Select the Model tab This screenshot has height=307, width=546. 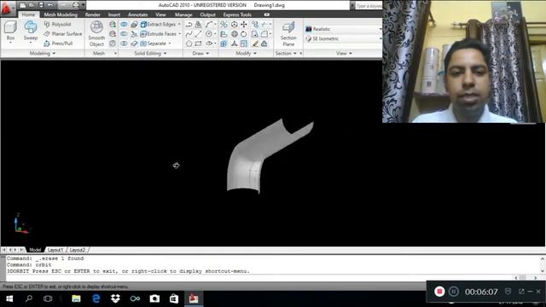pos(35,250)
